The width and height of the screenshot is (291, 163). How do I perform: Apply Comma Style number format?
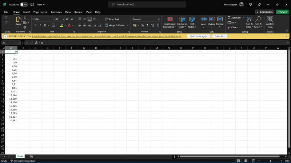tap(147, 25)
